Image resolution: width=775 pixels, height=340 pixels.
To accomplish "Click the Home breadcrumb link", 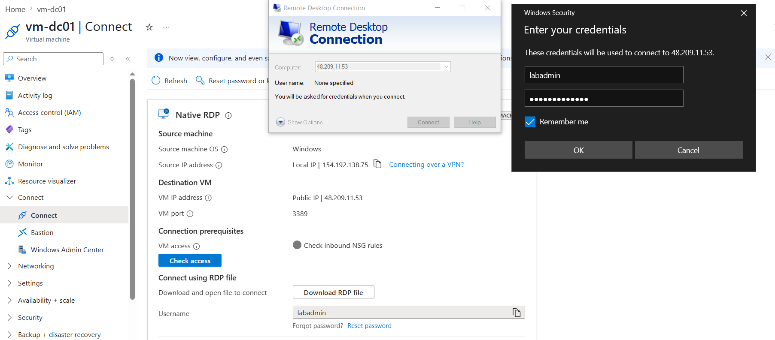I will coord(15,9).
